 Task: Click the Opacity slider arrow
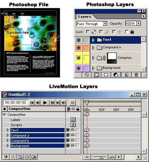point(139,23)
